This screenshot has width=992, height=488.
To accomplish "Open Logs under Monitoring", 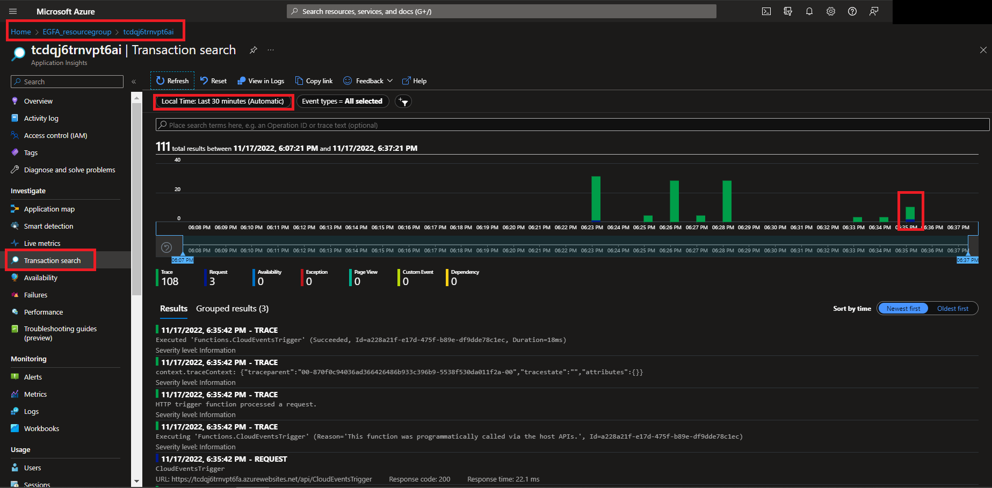I will tap(31, 411).
